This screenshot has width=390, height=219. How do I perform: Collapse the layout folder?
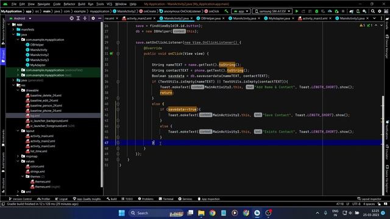click(x=18, y=131)
